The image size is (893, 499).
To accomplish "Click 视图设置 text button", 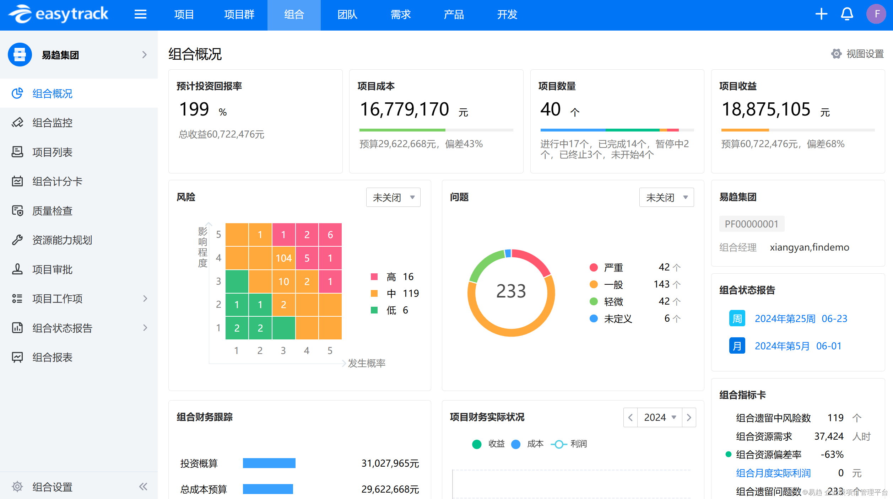I will (x=865, y=54).
